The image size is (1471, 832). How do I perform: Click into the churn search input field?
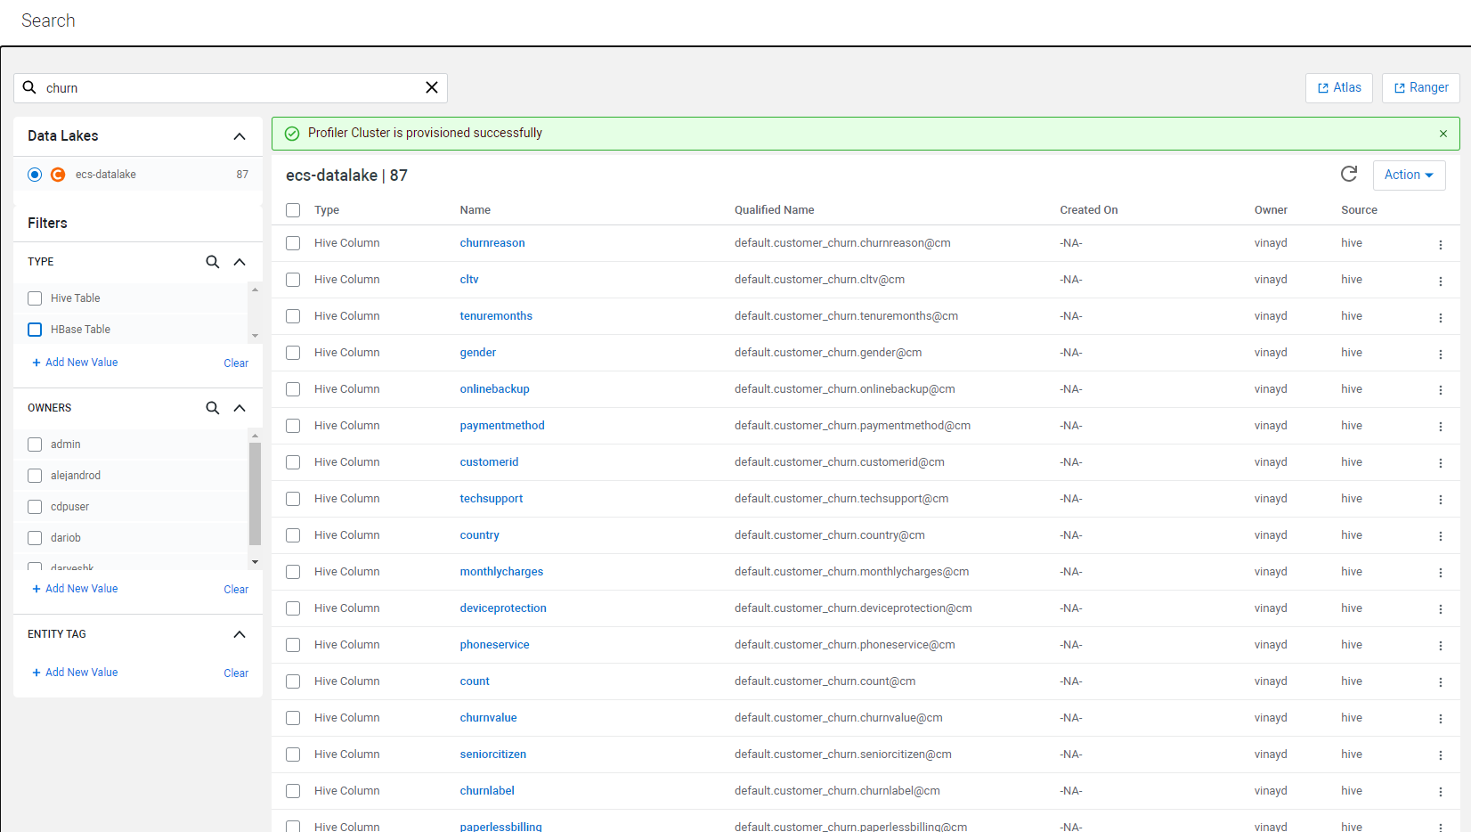click(x=232, y=88)
